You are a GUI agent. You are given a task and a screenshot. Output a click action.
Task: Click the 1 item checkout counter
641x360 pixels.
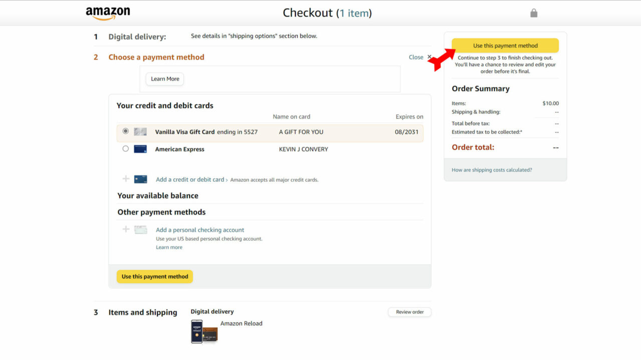click(355, 13)
